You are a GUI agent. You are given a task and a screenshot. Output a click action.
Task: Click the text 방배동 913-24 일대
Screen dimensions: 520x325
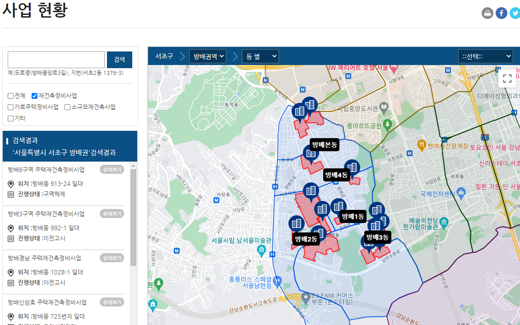point(58,184)
